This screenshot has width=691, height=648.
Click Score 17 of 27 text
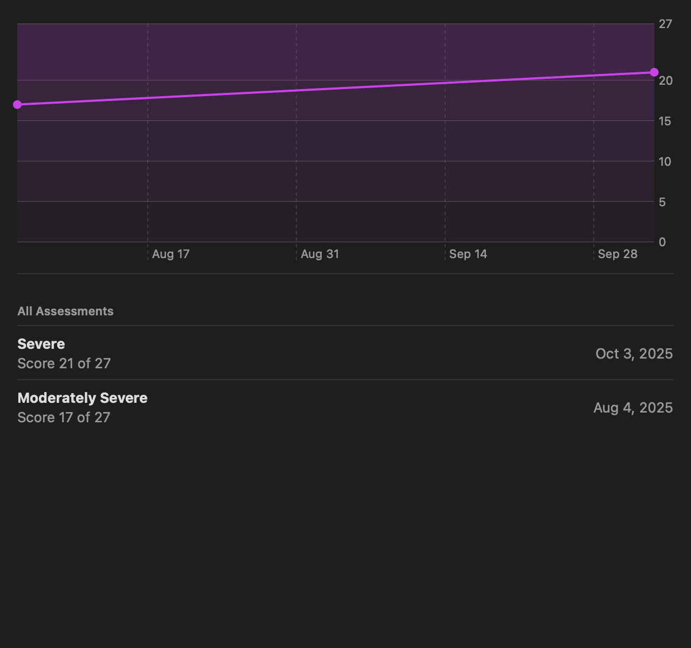click(x=64, y=417)
